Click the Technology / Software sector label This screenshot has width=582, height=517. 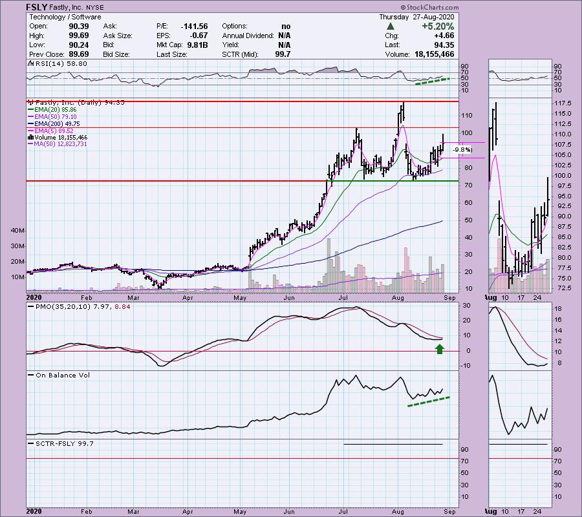point(65,17)
